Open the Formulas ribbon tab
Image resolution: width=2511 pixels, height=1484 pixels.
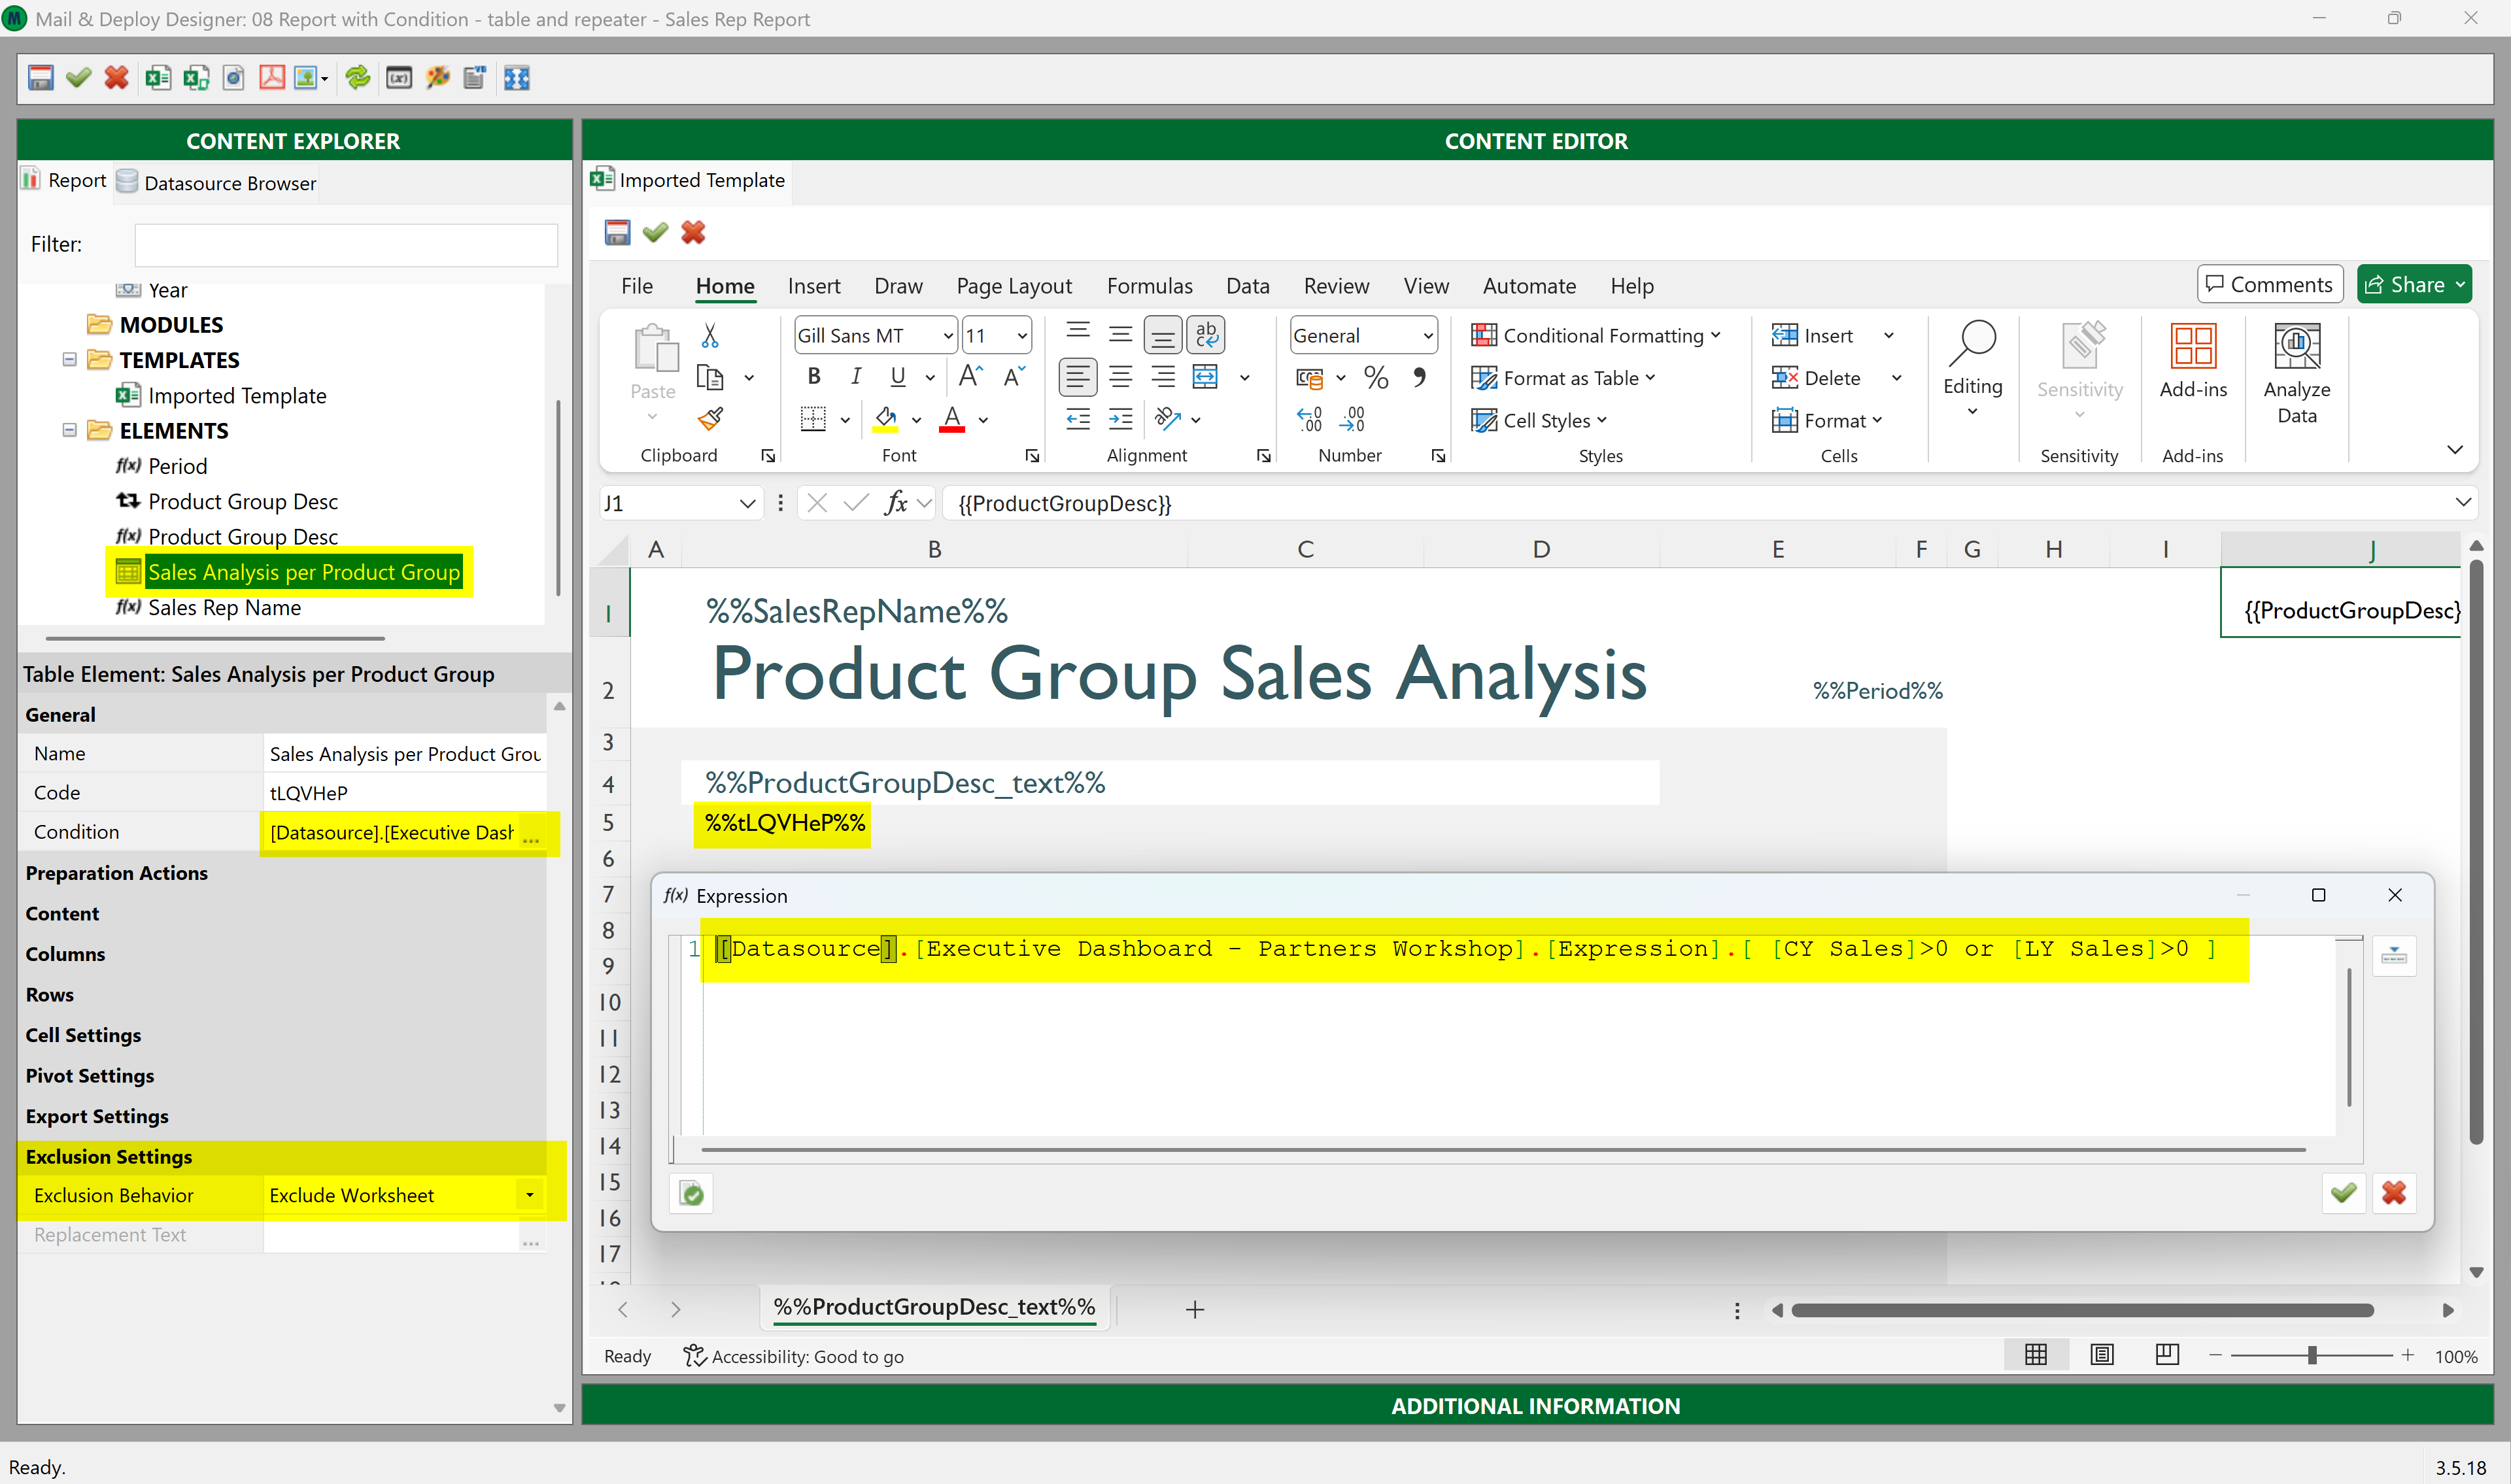coord(1149,286)
